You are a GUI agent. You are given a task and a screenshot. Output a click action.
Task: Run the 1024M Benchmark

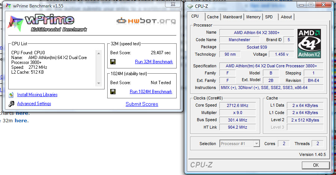(x=151, y=92)
